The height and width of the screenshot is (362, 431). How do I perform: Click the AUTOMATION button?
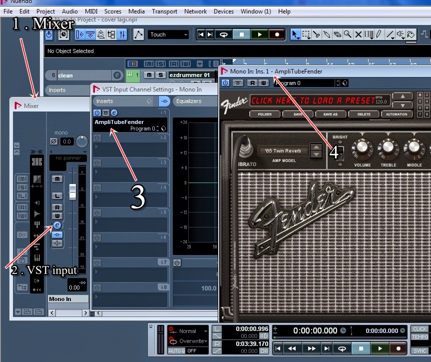[x=397, y=114]
